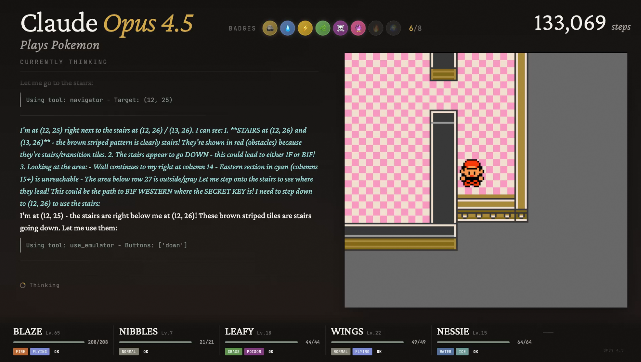Click the red-capped trainer sprite
The width and height of the screenshot is (641, 362).
472,173
